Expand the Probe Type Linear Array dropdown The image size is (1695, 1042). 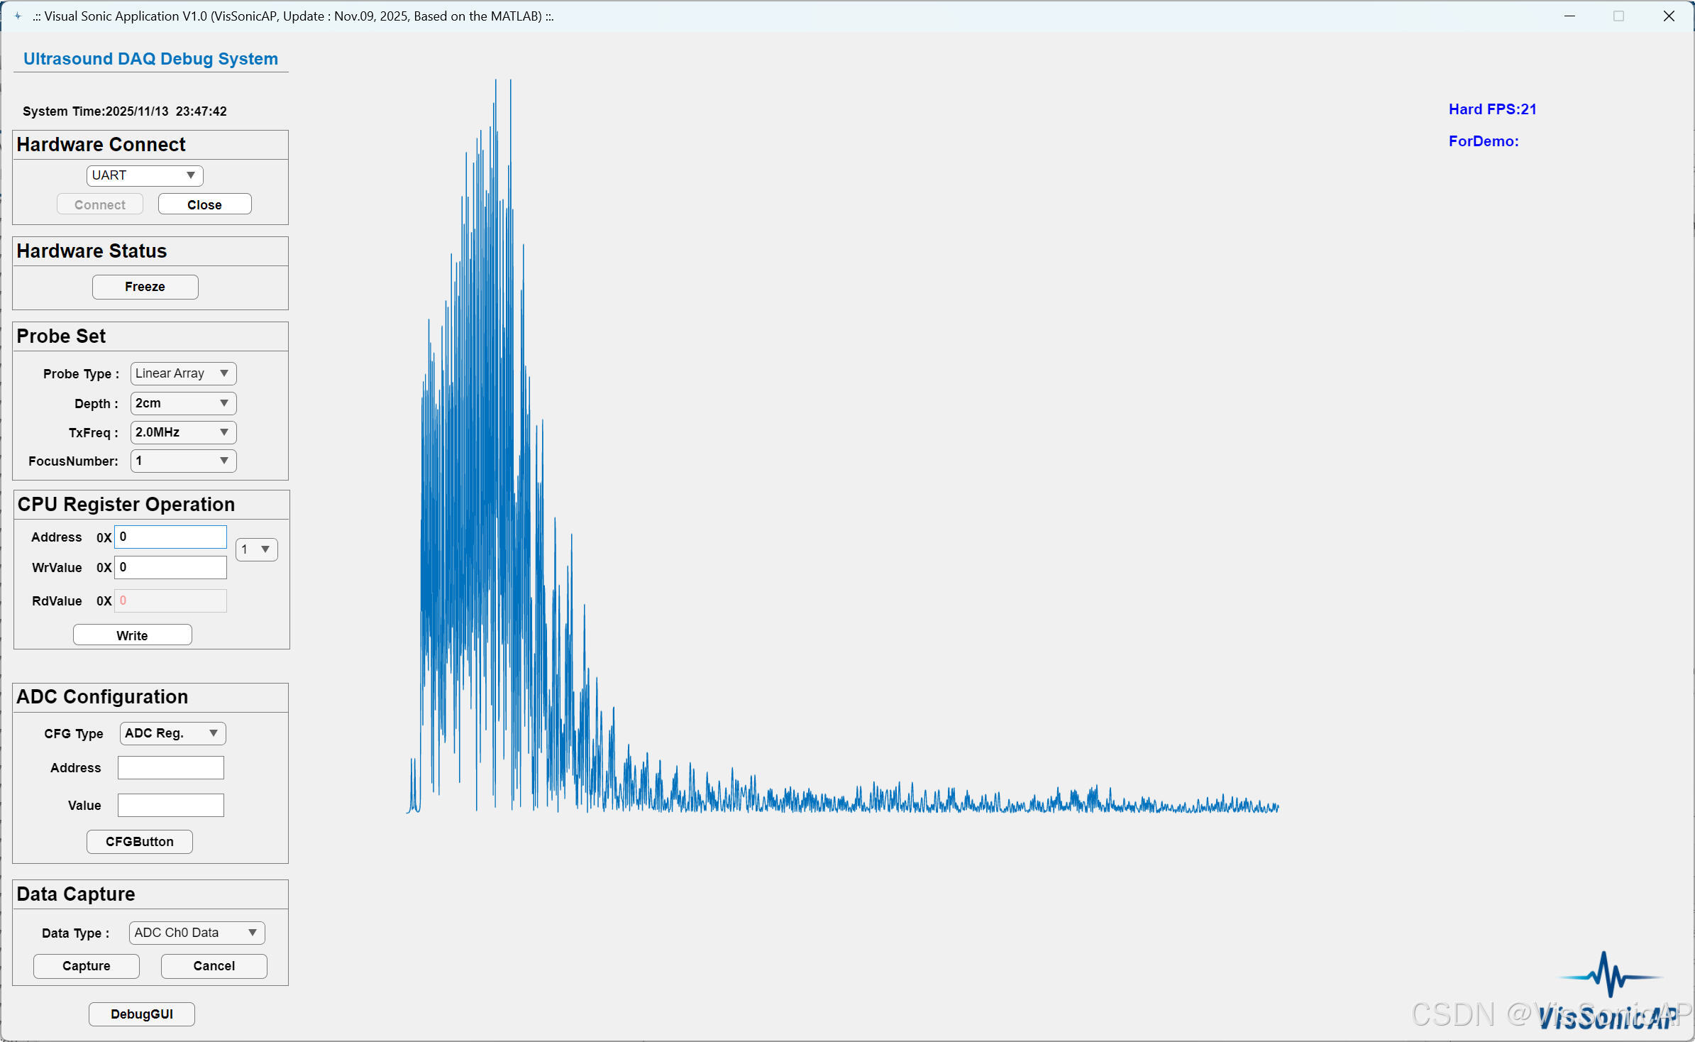(x=183, y=373)
